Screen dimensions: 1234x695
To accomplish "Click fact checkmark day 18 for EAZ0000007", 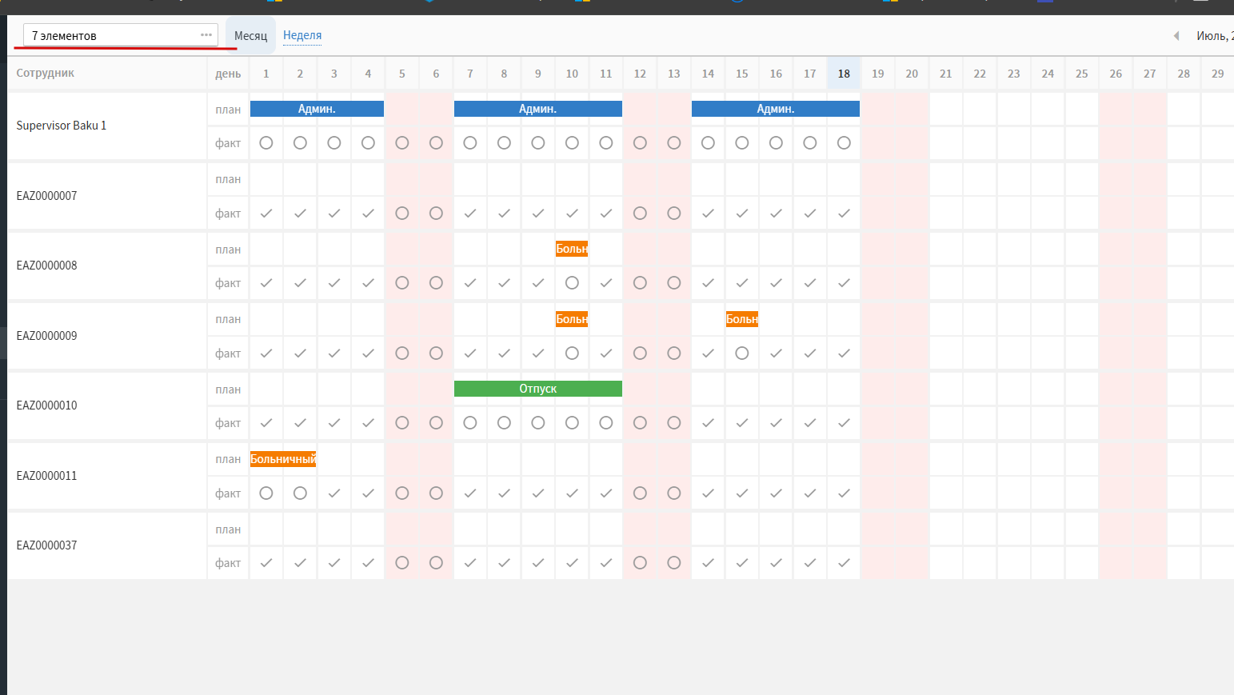I will point(844,214).
